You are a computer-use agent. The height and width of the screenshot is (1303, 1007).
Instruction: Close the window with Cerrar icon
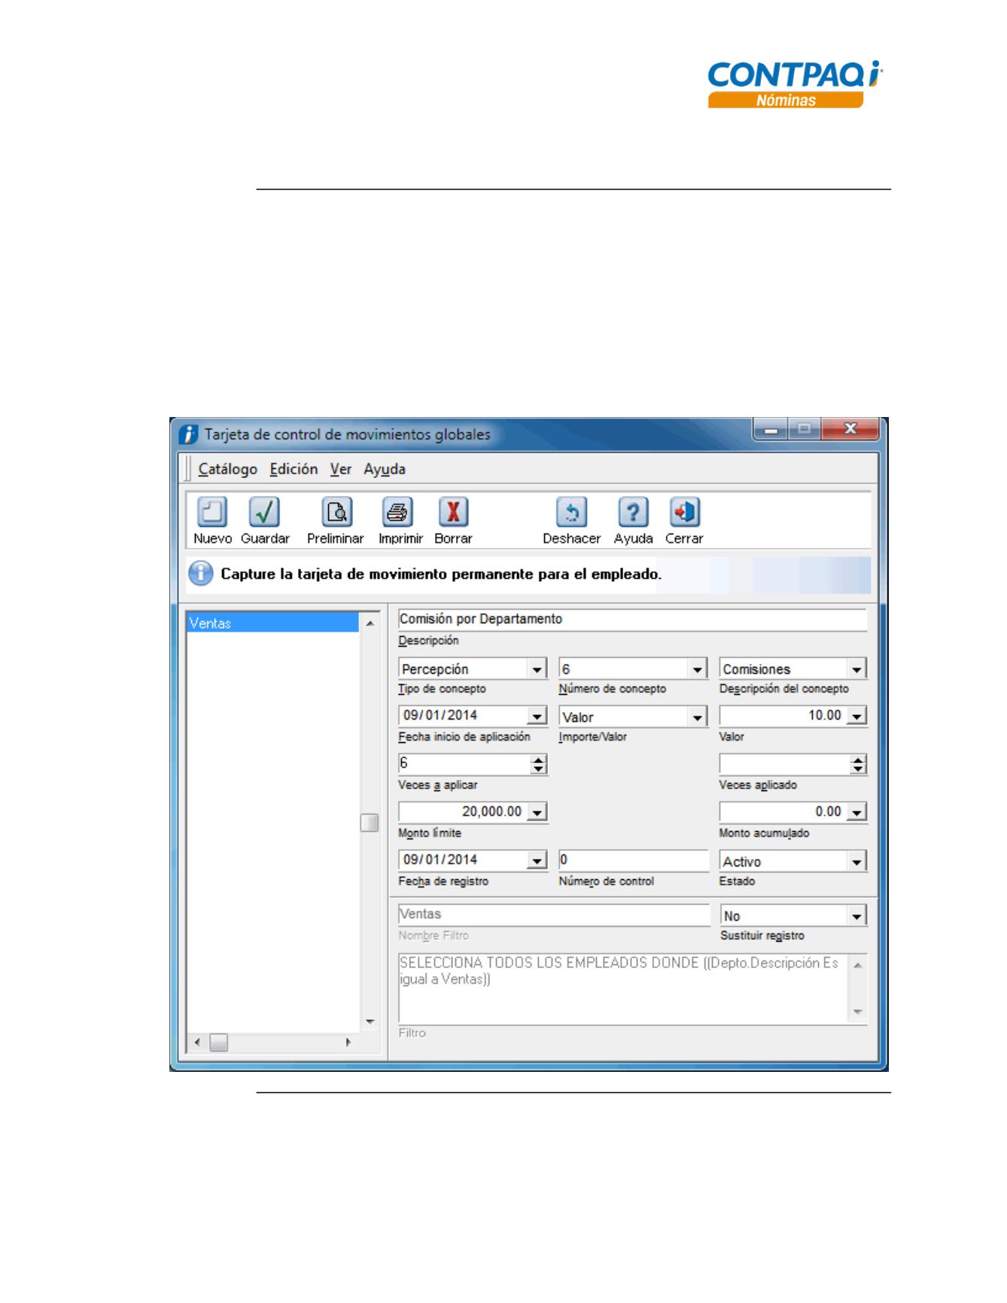(684, 513)
